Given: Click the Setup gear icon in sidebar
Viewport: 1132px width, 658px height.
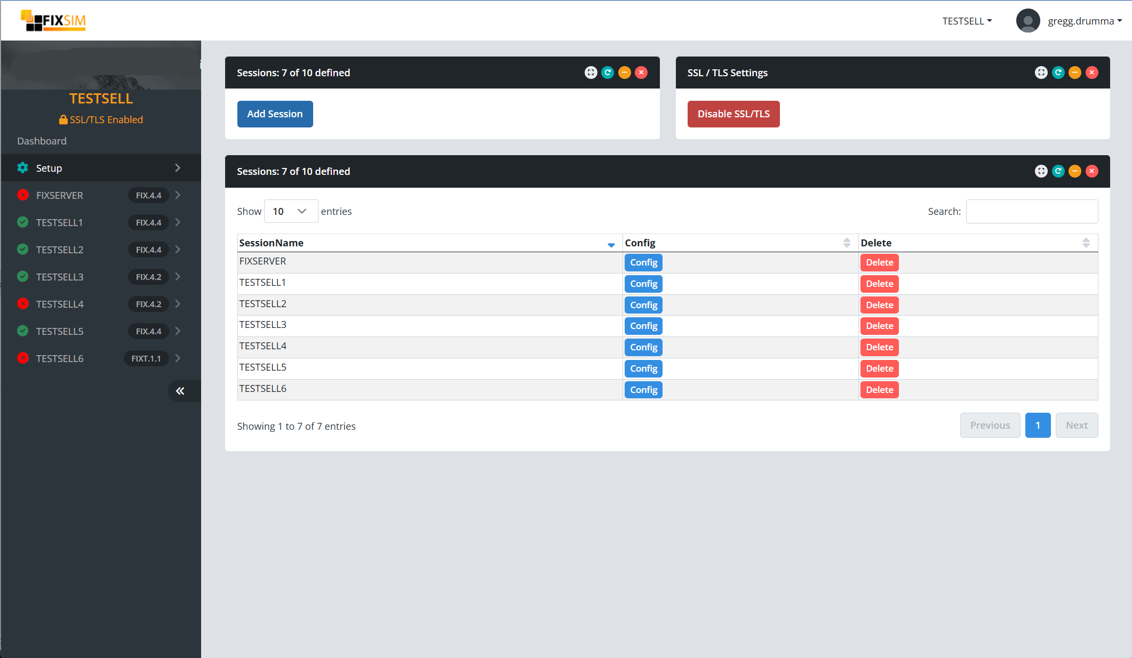Looking at the screenshot, I should click(x=22, y=167).
